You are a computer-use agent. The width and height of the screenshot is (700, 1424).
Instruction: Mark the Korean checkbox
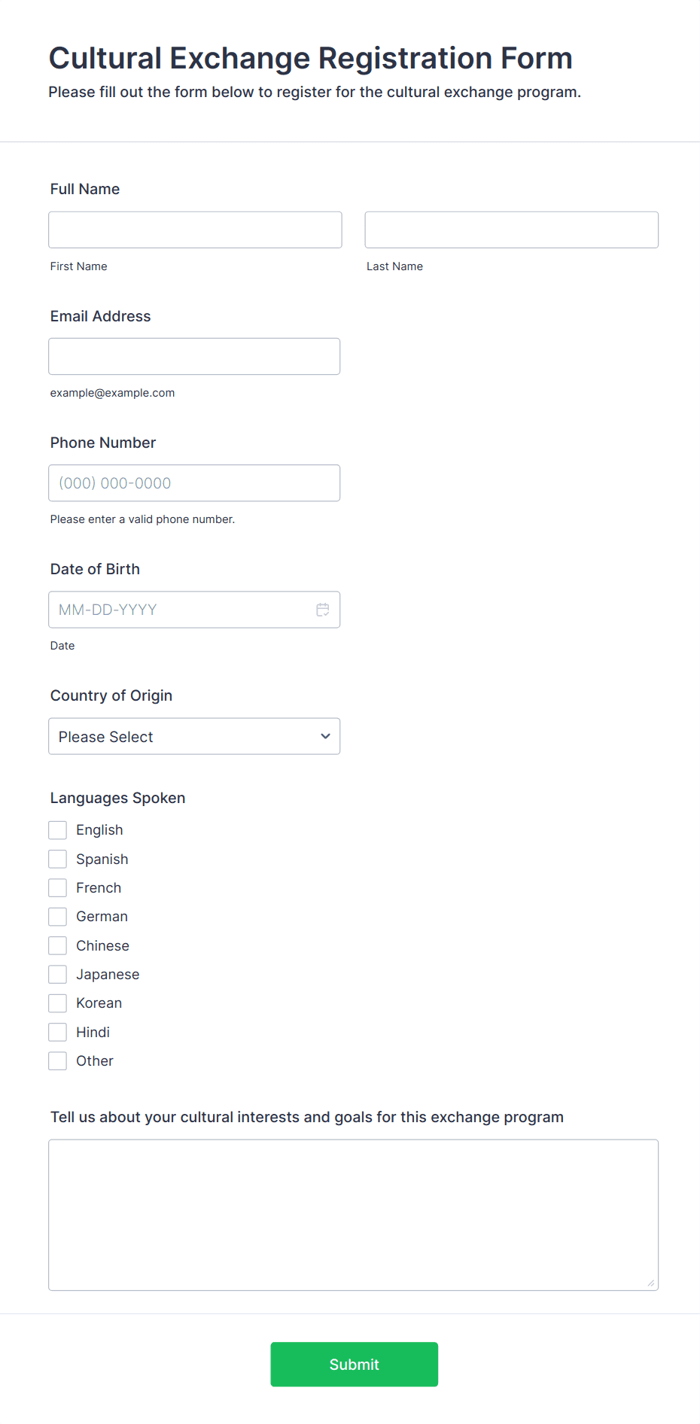58,1003
